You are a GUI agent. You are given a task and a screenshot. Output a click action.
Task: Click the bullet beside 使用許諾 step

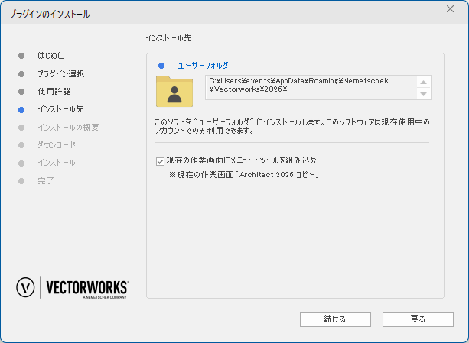tap(21, 92)
